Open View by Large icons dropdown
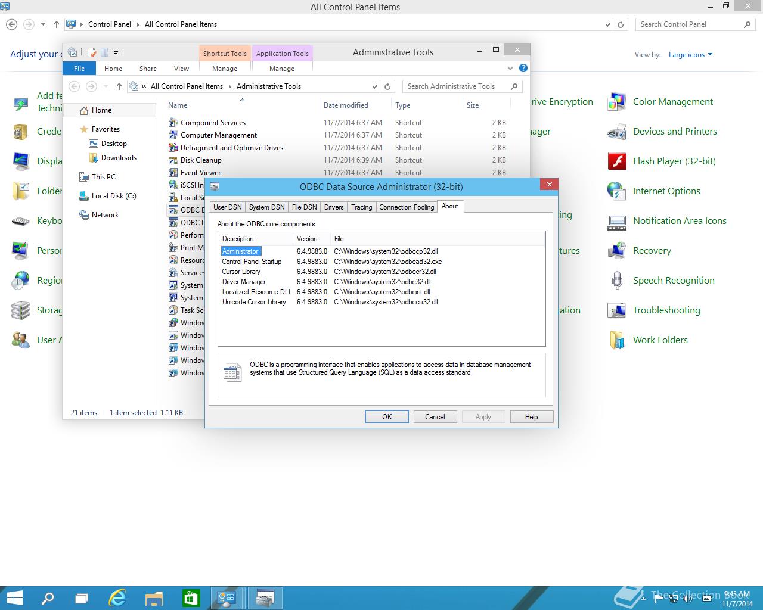The height and width of the screenshot is (610, 763). [690, 55]
